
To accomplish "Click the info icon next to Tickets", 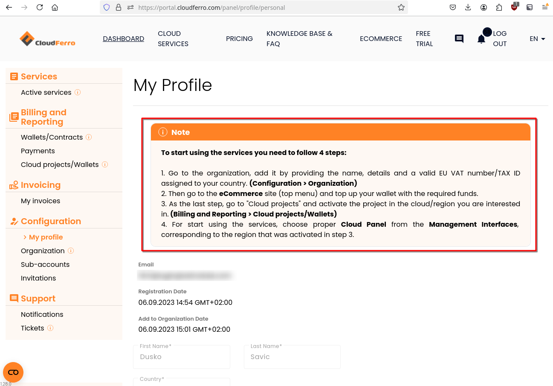I will click(x=50, y=328).
